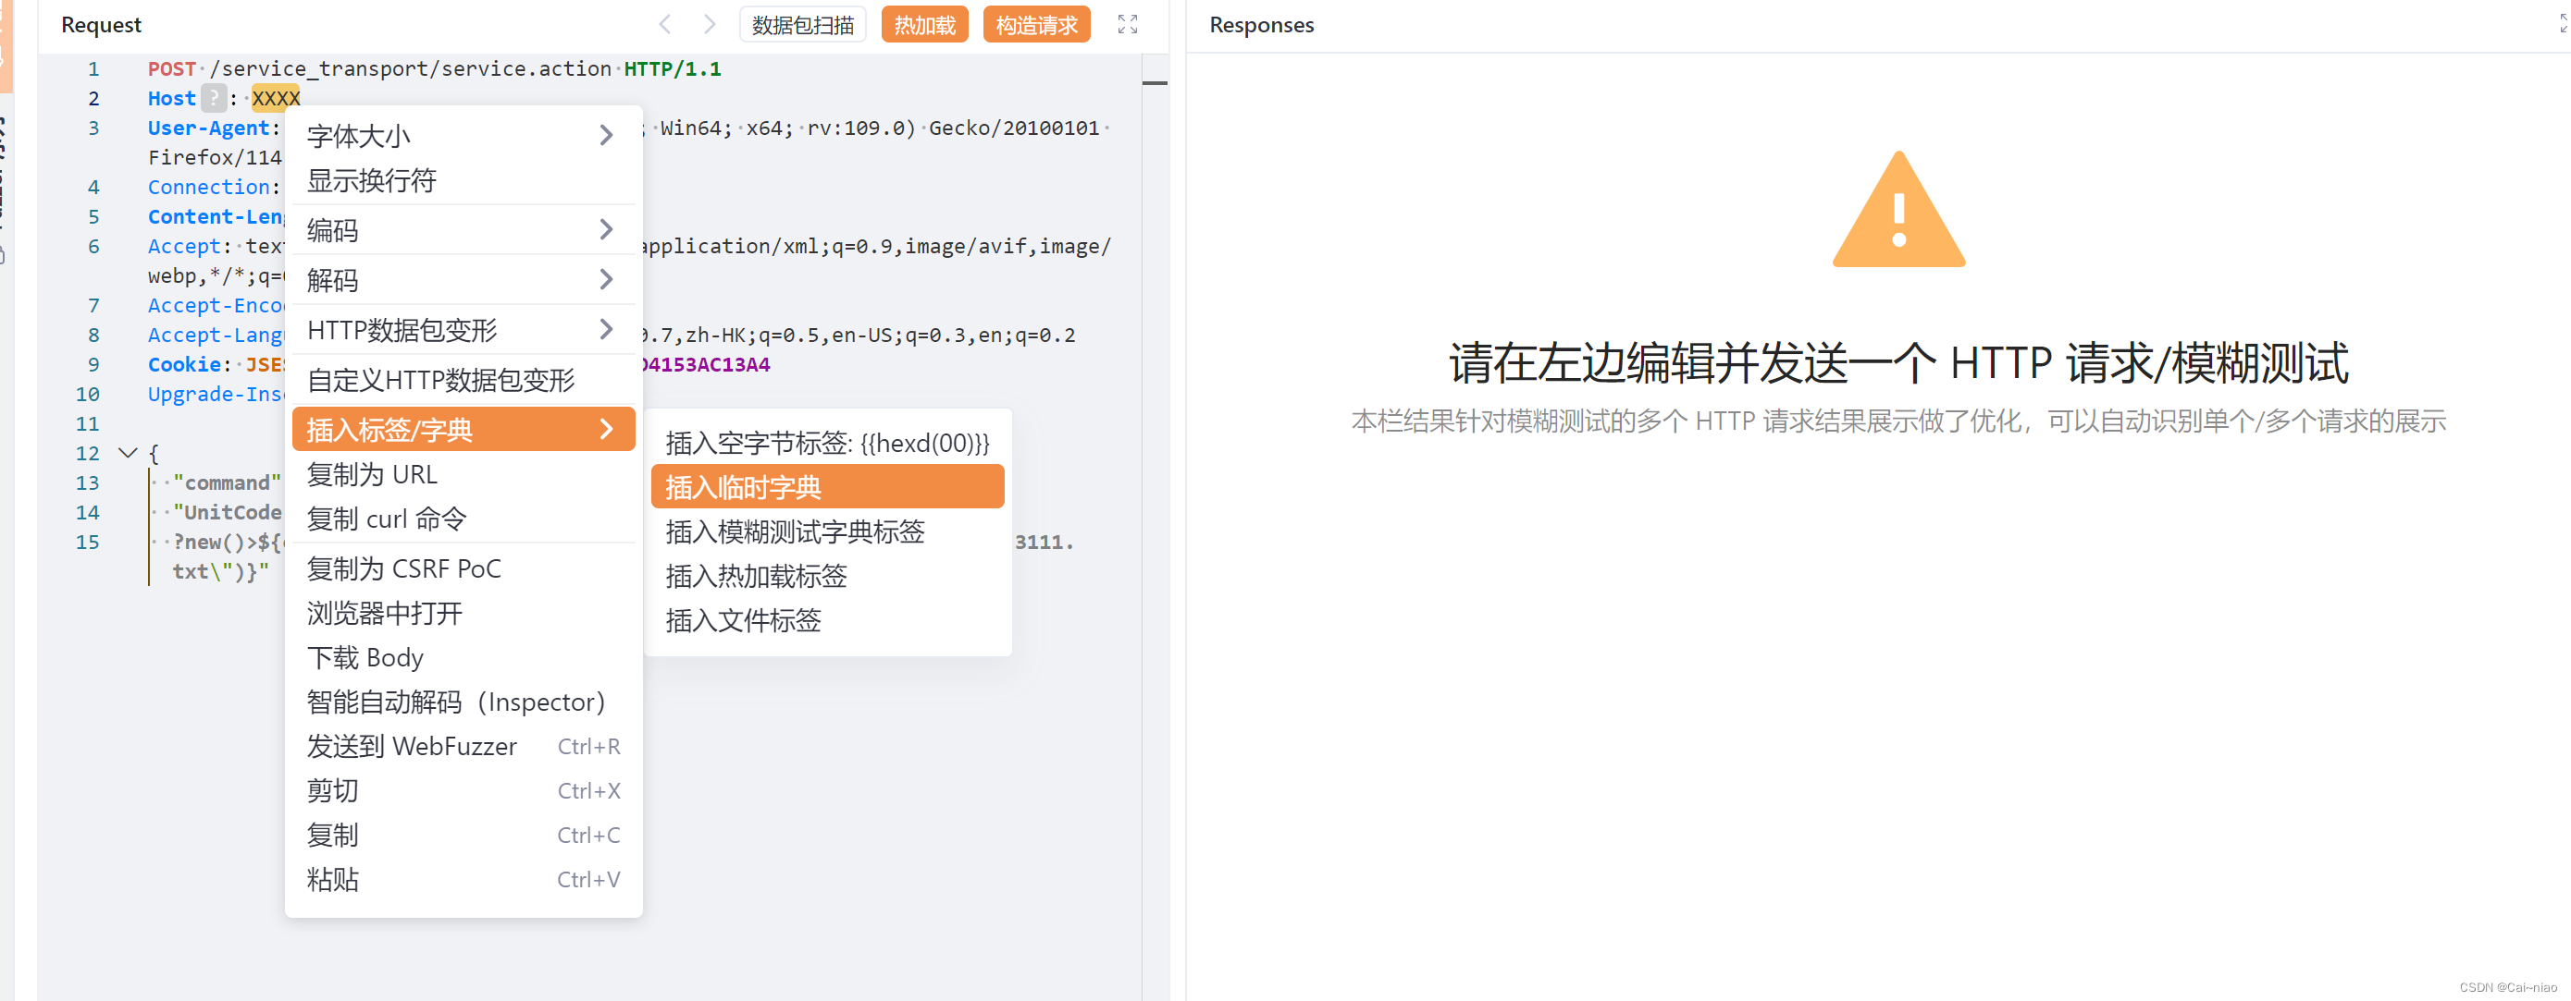The height and width of the screenshot is (1001, 2571).
Task: Click the next request arrow icon
Action: click(710, 24)
